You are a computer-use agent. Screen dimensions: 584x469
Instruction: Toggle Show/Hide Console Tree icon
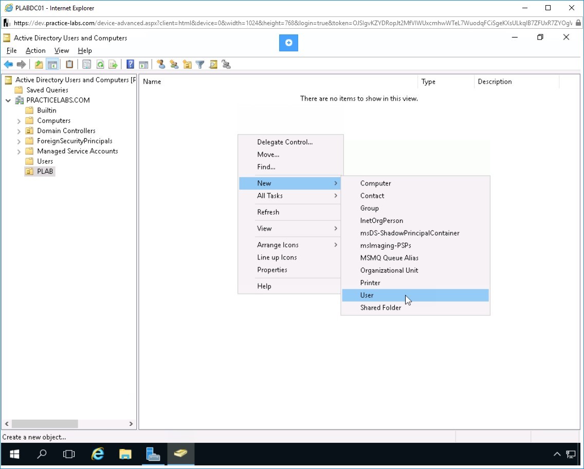click(x=52, y=64)
